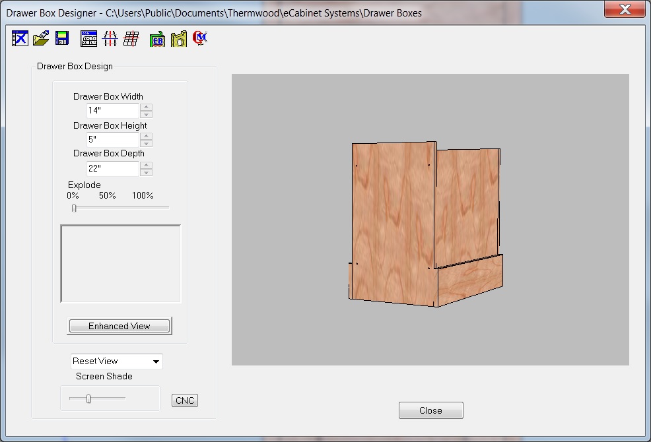Click the Screen Shade slider handle
This screenshot has width=651, height=442.
[88, 398]
